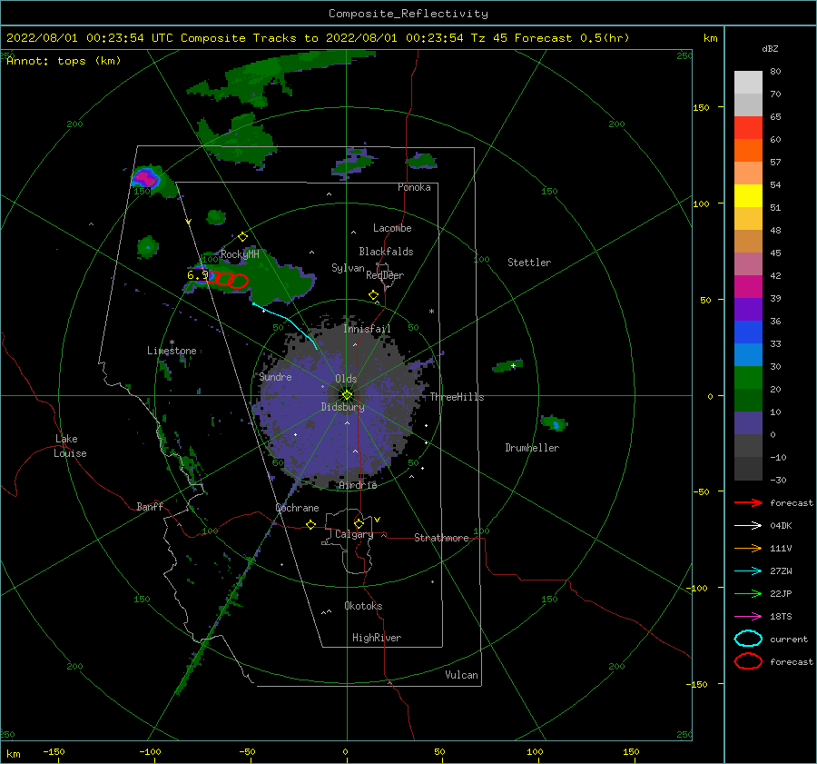Click the yellow diamond marker near RedDeer

click(373, 295)
